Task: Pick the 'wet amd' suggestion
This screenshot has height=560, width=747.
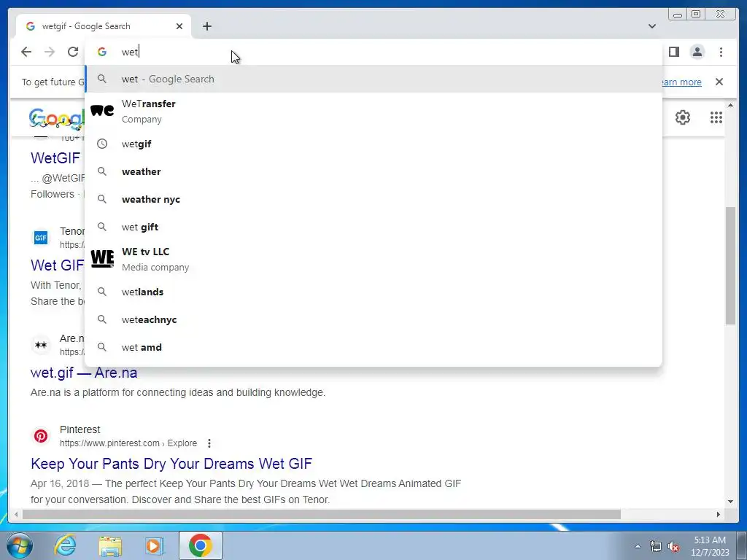Action: pos(373,347)
